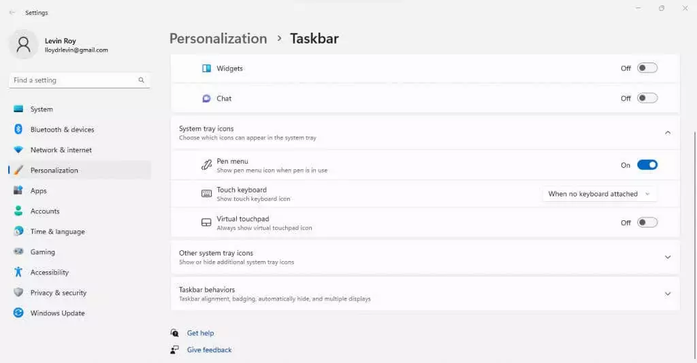
Task: Click the Bluetooth & devices icon
Action: 18,129
